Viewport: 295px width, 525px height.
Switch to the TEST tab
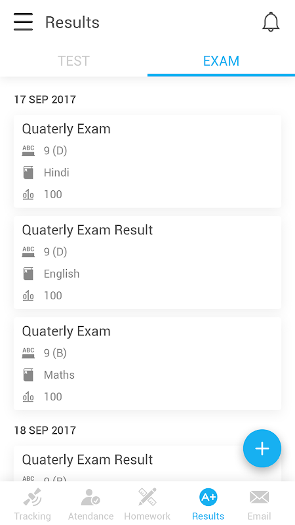pyautogui.click(x=74, y=61)
